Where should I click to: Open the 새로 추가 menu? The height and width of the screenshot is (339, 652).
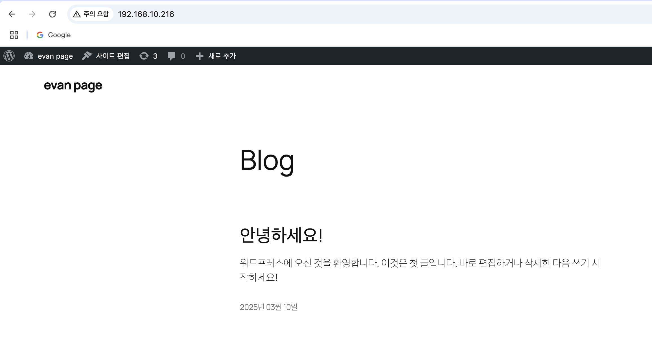[x=222, y=56]
